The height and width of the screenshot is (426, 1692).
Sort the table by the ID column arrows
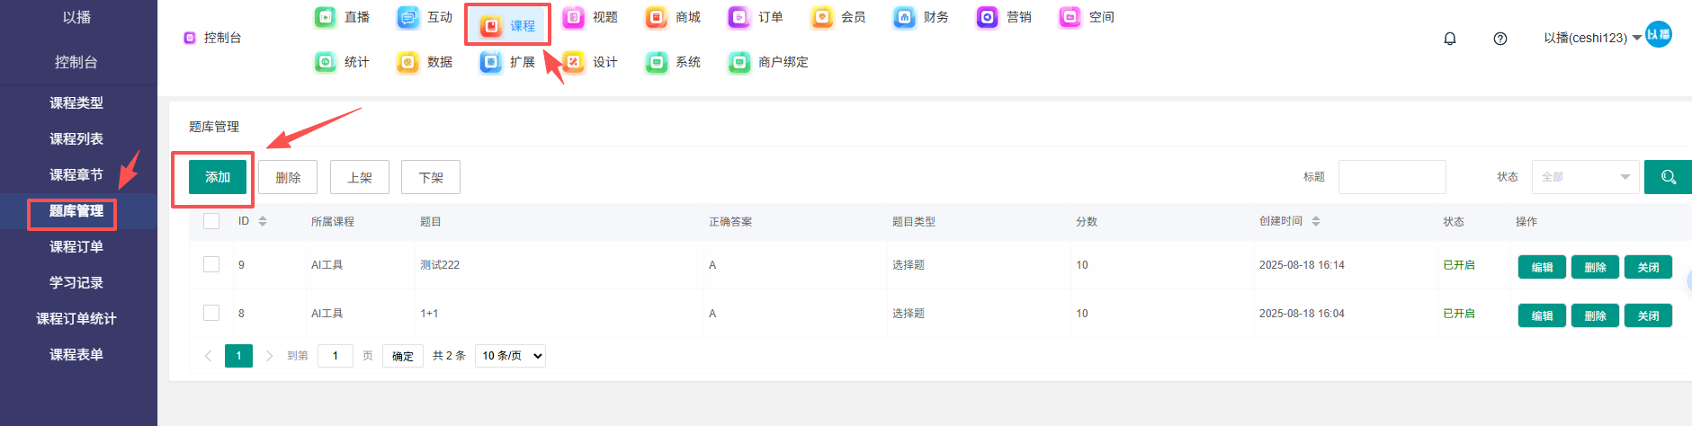(x=263, y=221)
